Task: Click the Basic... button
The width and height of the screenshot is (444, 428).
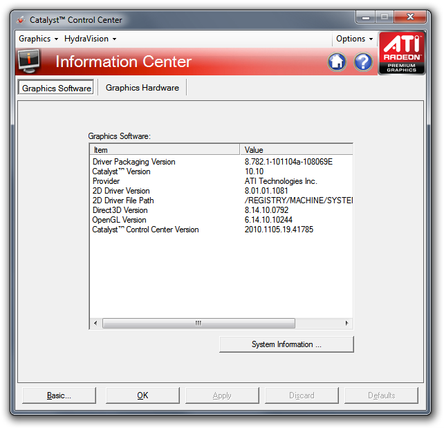Action: tap(59, 396)
